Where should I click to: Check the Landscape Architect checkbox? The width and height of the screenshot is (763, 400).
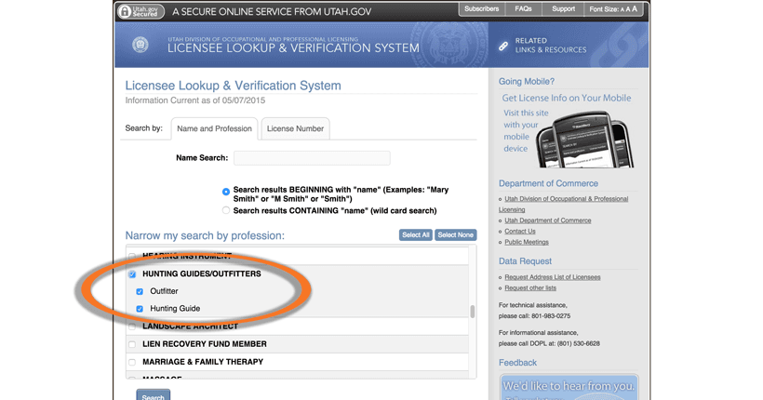coord(132,327)
